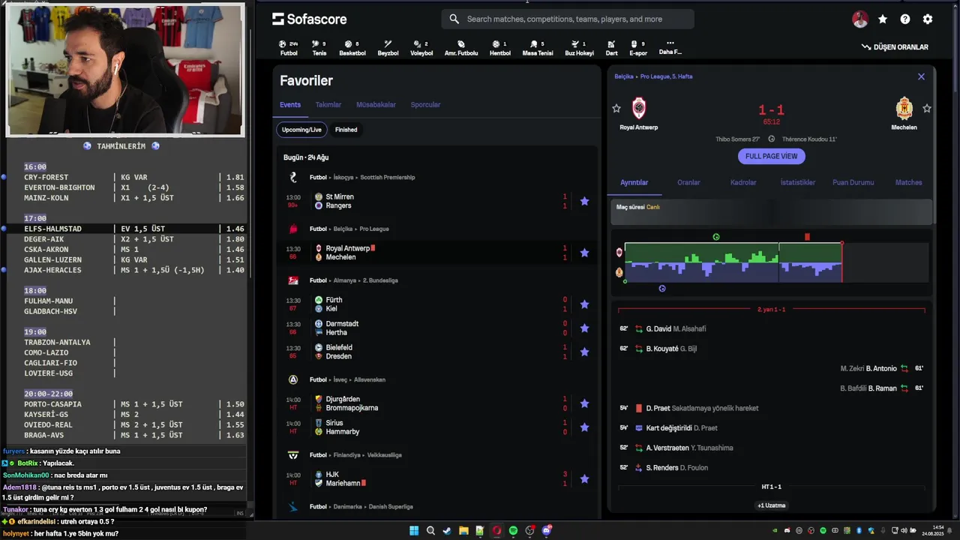The height and width of the screenshot is (540, 960).
Task: Click the +1 Uzatma label
Action: 771,505
